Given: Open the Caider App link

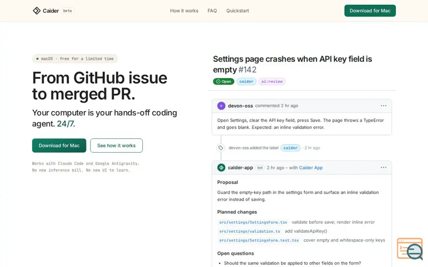Looking at the screenshot, I should click(311, 168).
